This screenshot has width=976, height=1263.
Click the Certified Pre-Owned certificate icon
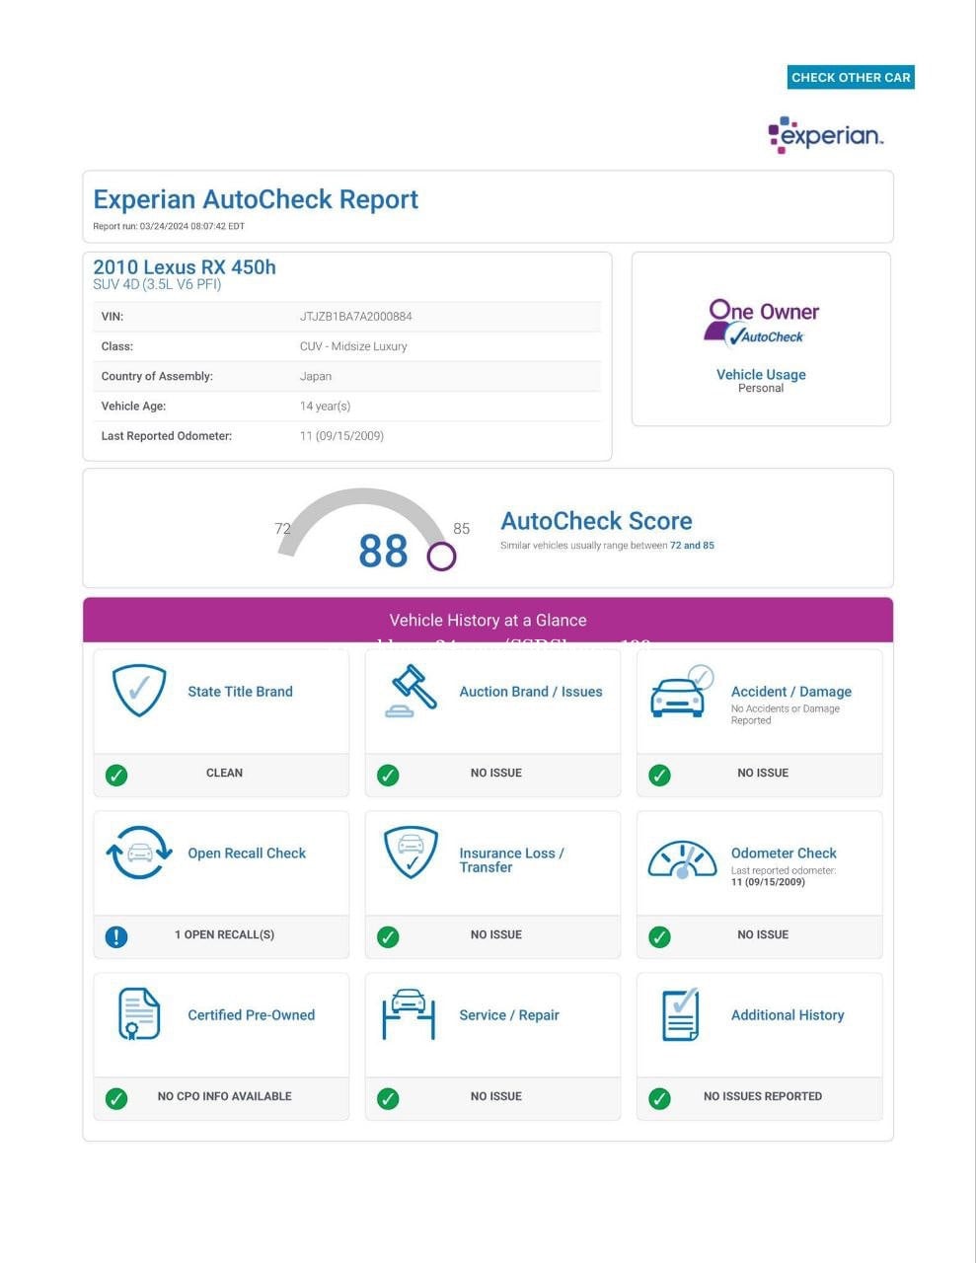point(139,1013)
